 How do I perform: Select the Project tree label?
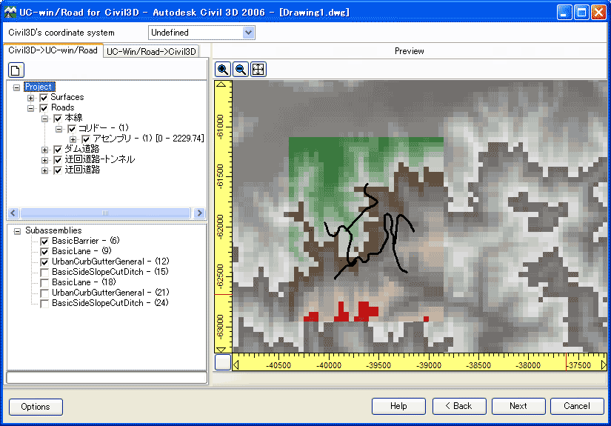coord(39,87)
